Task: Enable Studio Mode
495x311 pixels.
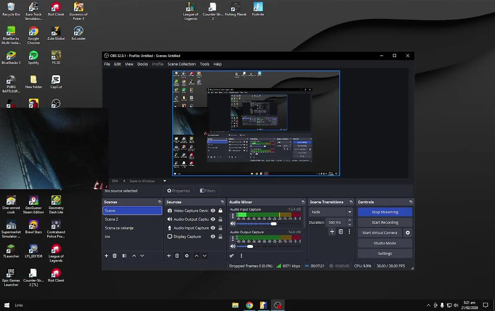Action: click(385, 243)
